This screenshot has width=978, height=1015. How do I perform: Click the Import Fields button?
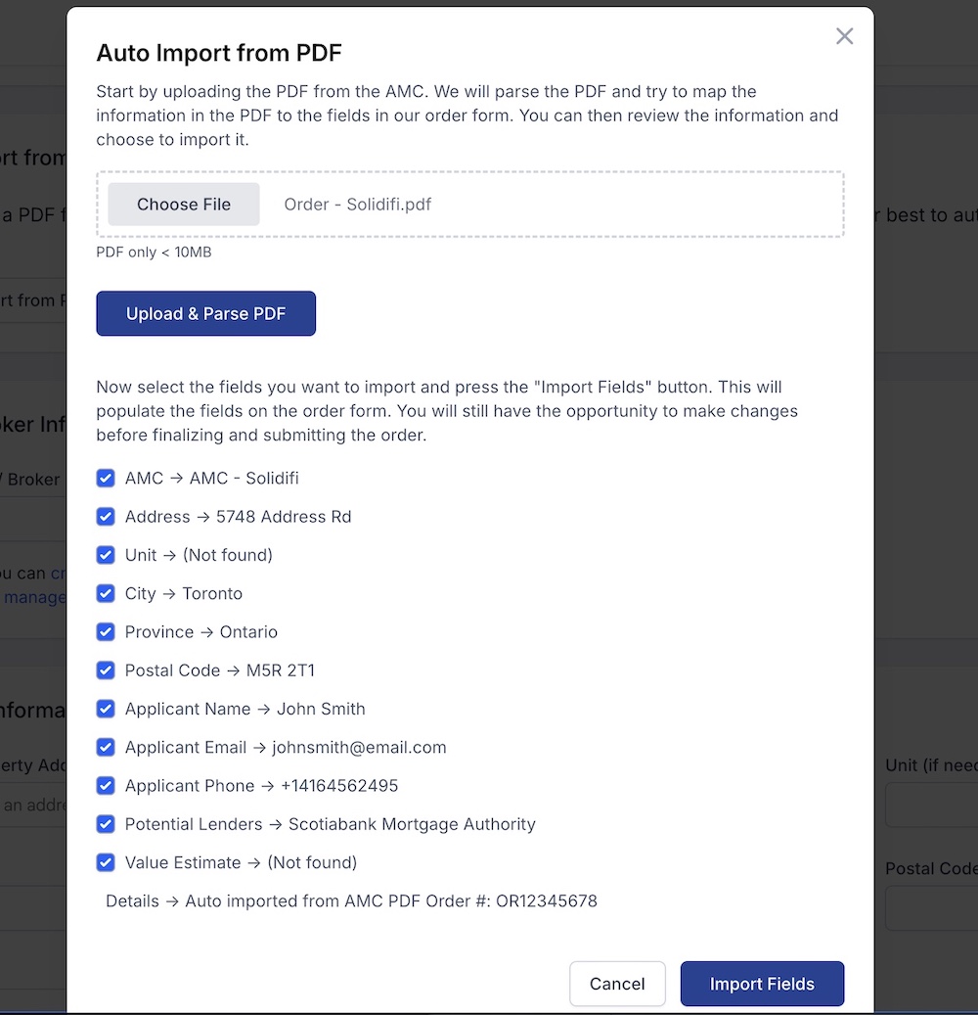click(762, 984)
